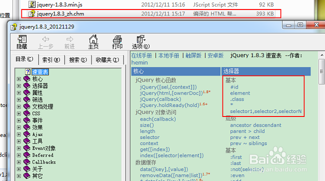Image resolution: width=325 pixels, height=181 pixels.
Task: Click the content scrollbar up arrow
Action: [x=321, y=55]
